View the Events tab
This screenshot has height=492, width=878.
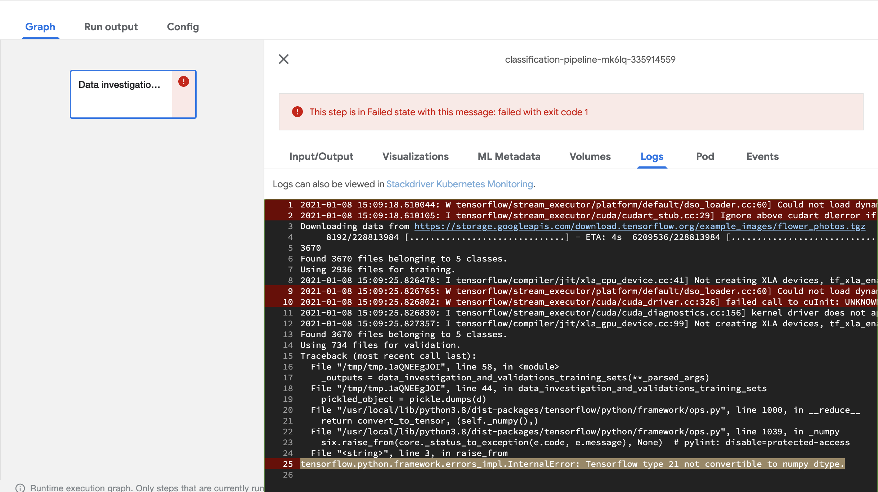[x=762, y=157]
